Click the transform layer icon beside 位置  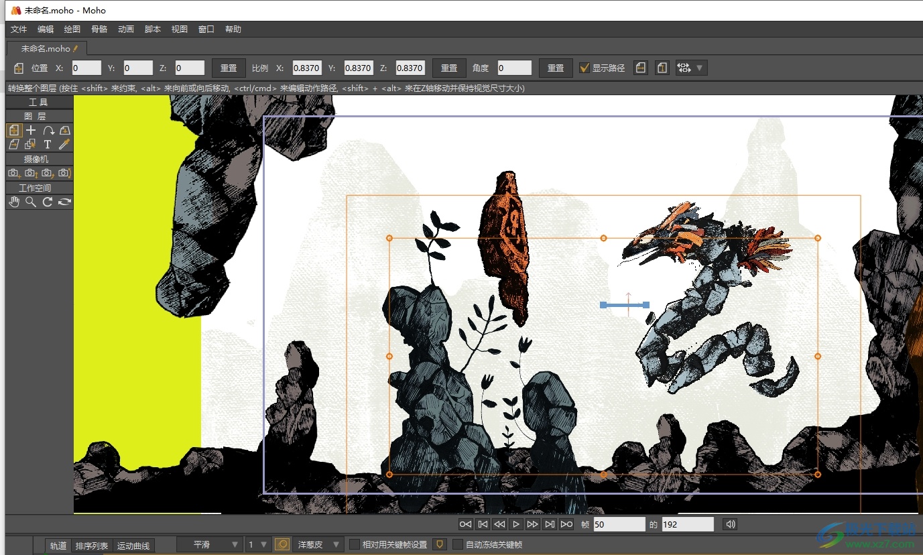18,68
